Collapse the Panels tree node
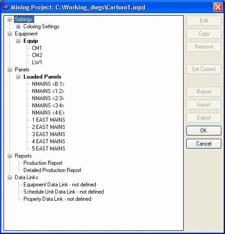 click(x=9, y=70)
